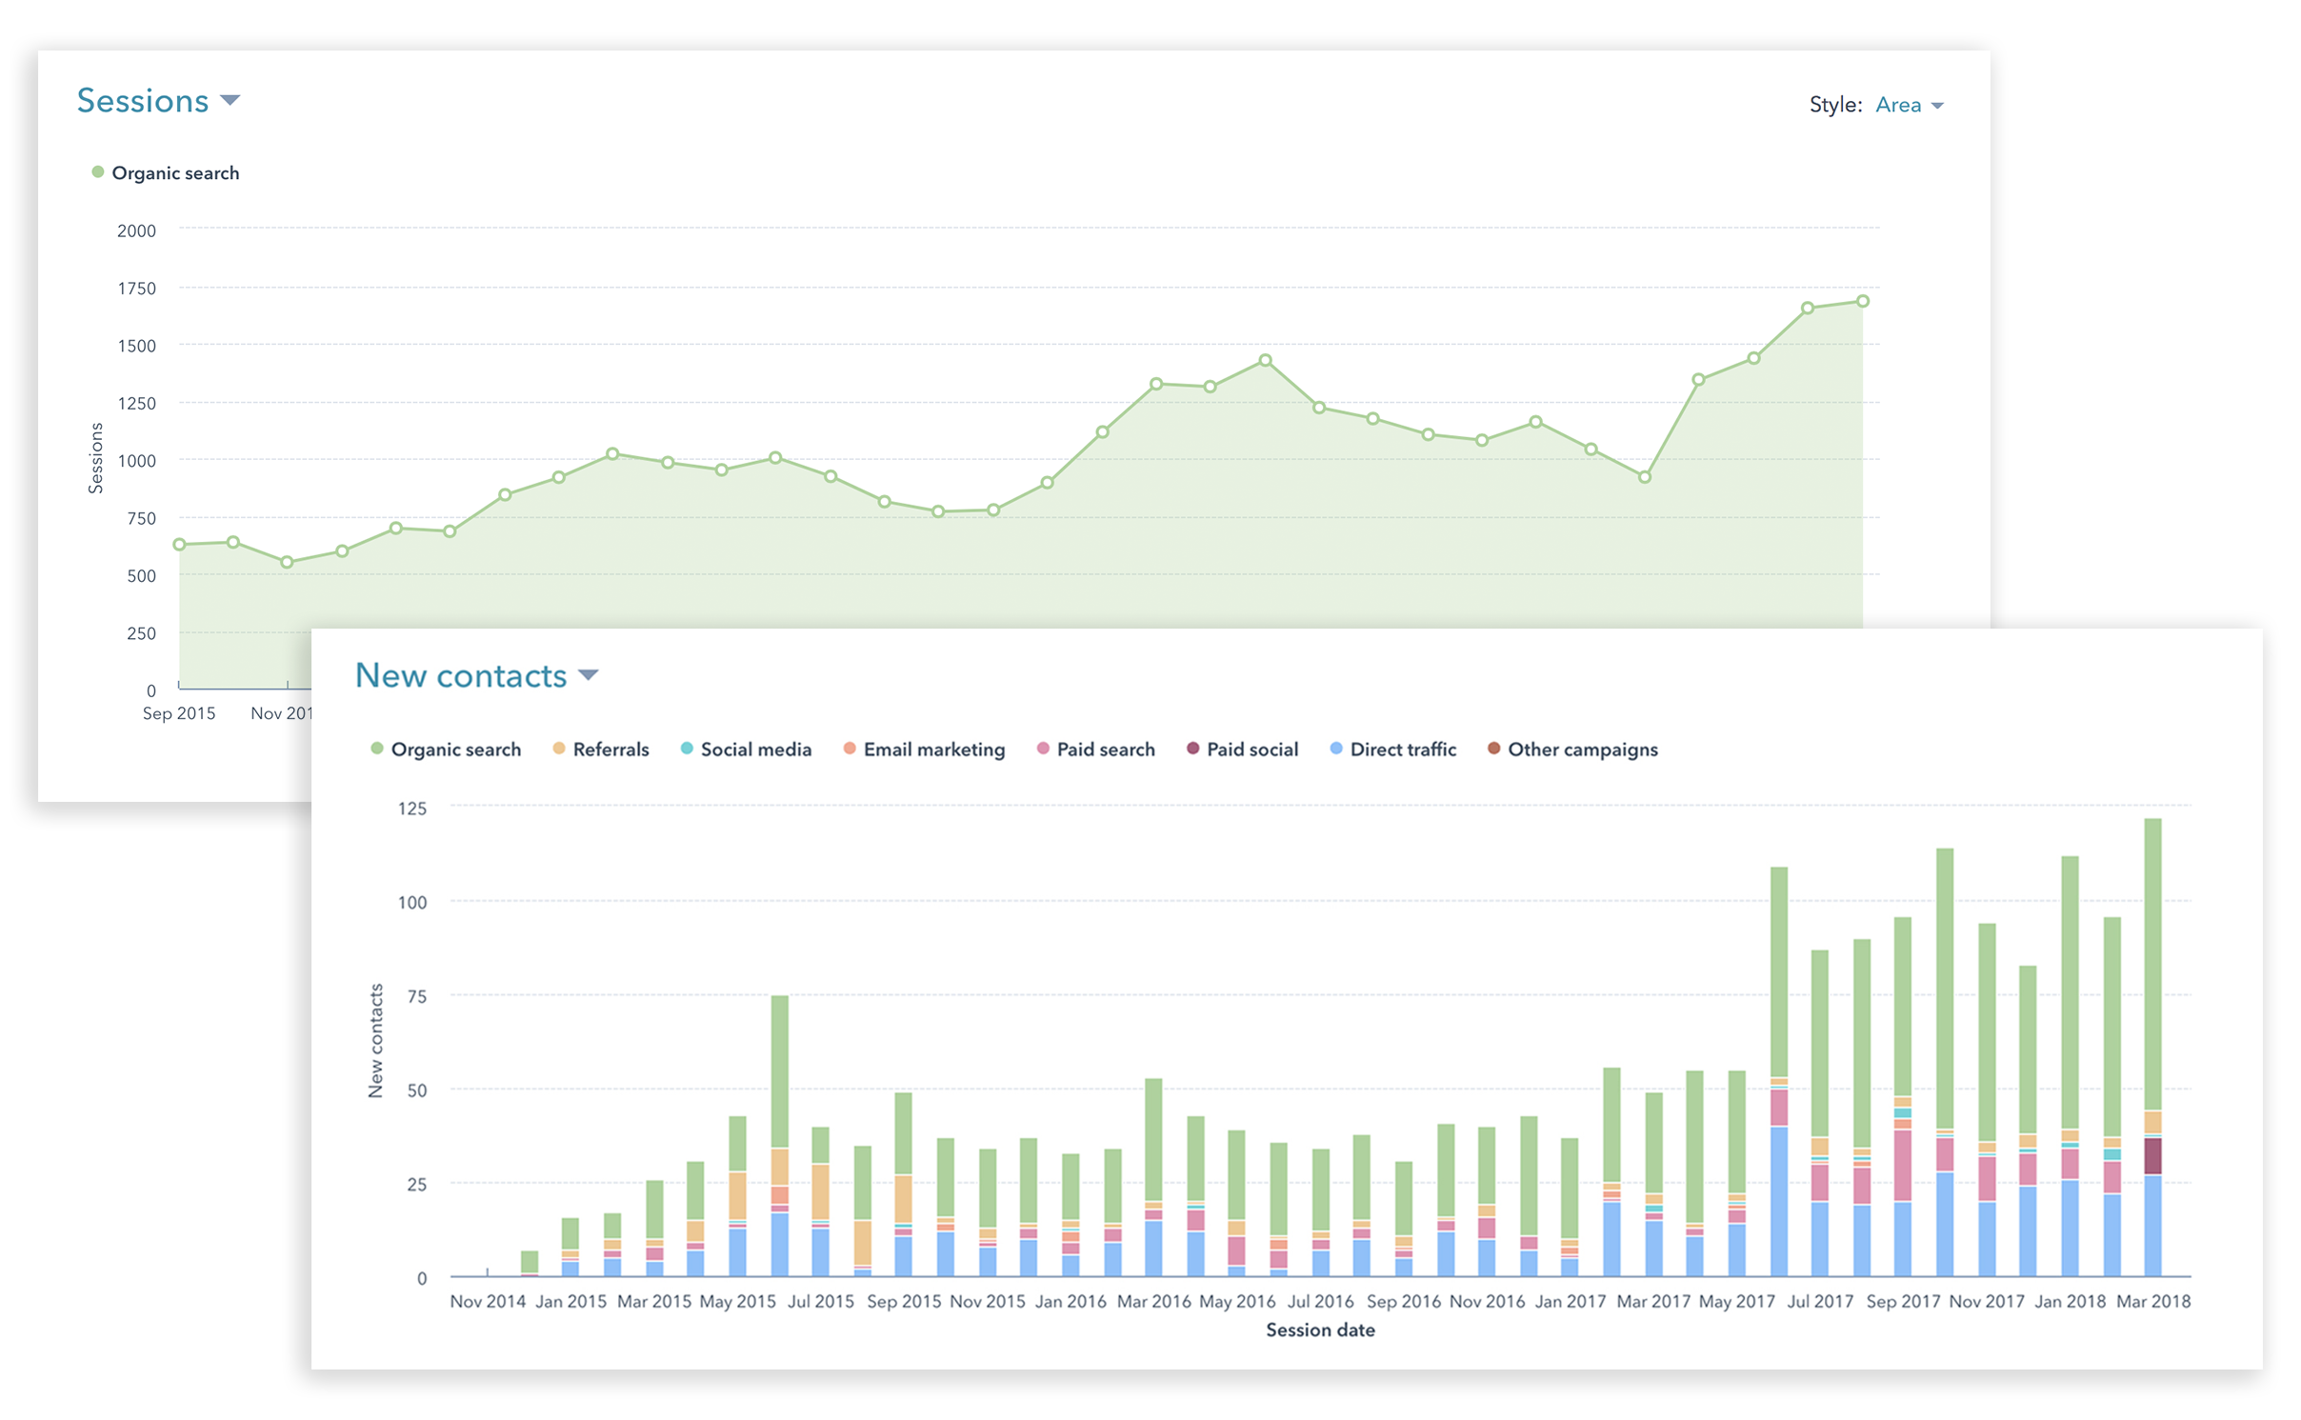Toggle Paid search series visibility
Viewport: 2301px width, 1420px height.
[x=1105, y=750]
